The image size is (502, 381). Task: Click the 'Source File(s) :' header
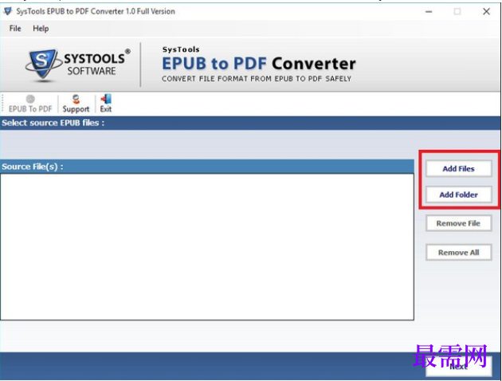tap(33, 167)
